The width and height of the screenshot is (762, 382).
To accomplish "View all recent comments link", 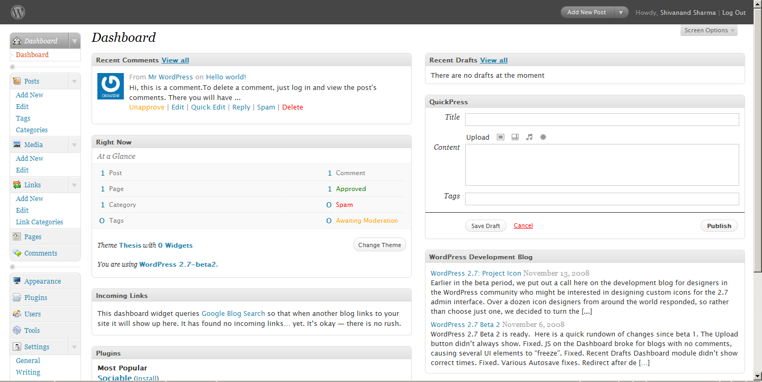I will (175, 60).
